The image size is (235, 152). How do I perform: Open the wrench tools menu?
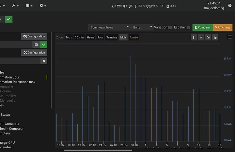(x=15, y=6)
